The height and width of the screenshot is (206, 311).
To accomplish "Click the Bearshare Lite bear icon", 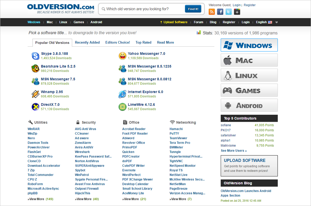I will point(35,69).
